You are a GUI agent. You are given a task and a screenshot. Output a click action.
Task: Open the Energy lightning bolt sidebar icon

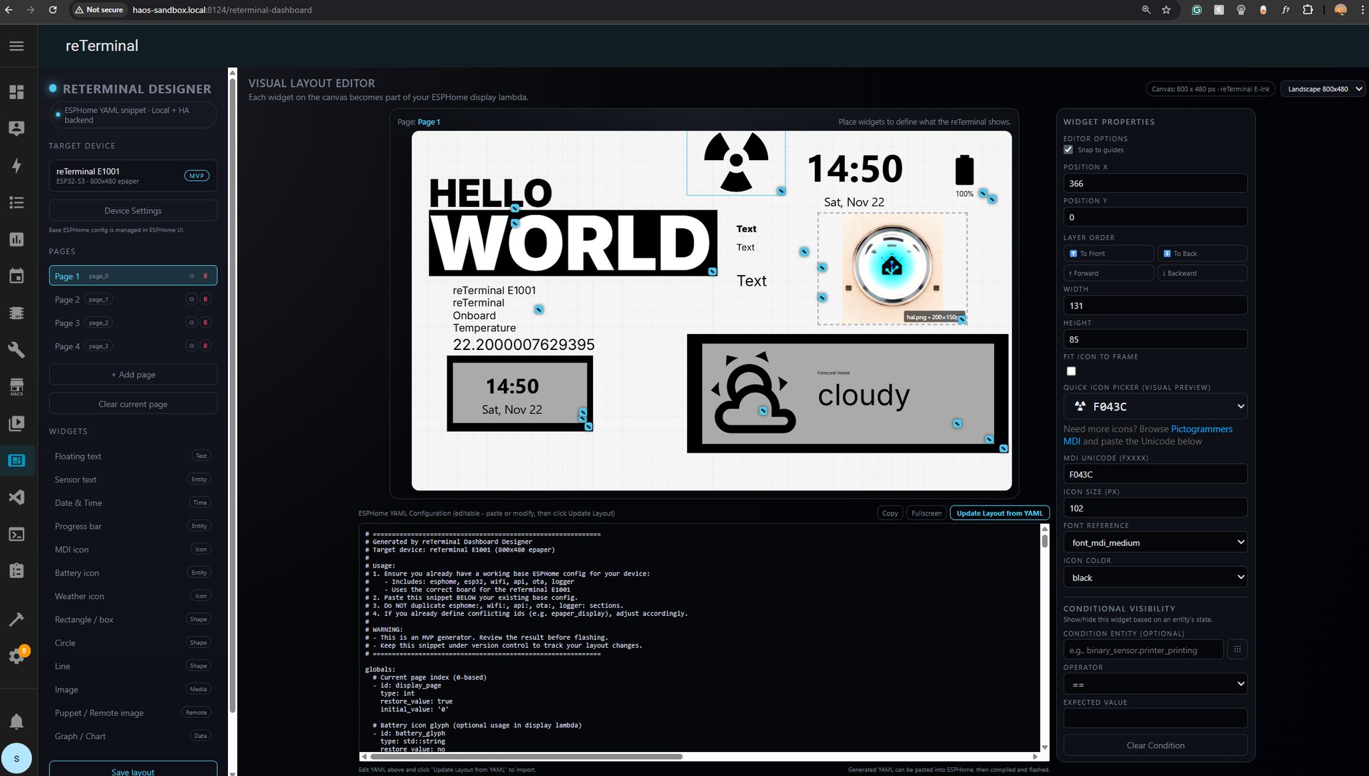point(17,166)
